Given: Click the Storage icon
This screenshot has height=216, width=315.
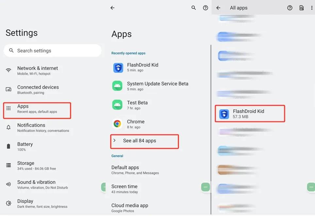Looking at the screenshot, I should pyautogui.click(x=8, y=165).
